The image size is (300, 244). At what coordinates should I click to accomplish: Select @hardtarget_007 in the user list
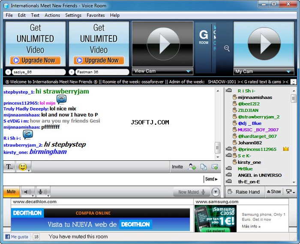coord(257,136)
